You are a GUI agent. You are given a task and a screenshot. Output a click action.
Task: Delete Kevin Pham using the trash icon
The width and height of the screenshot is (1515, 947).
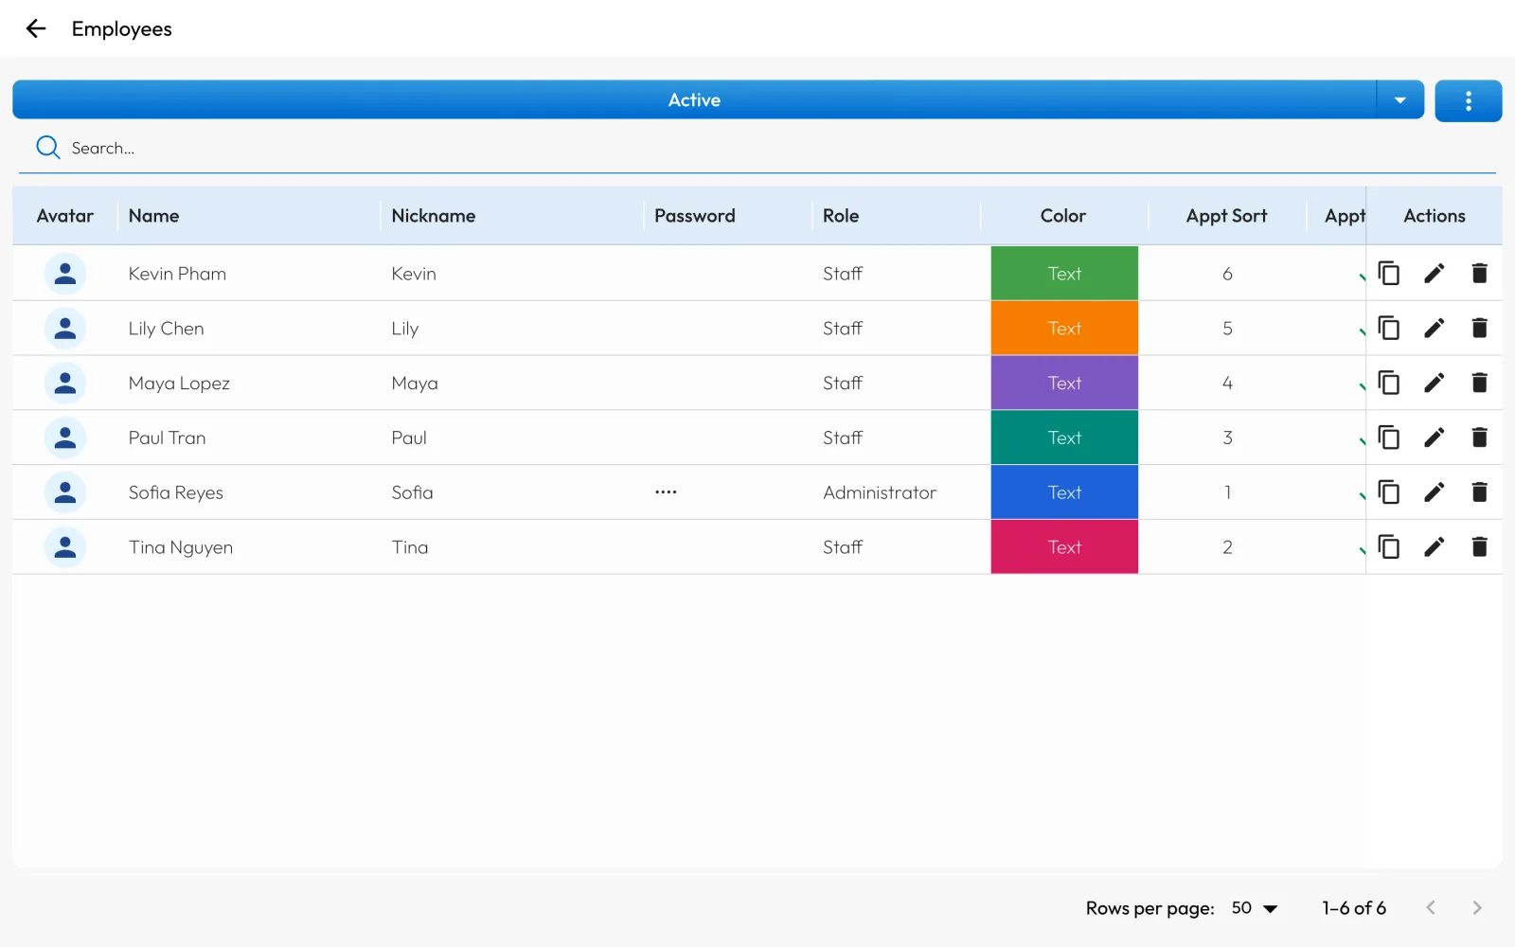1479,274
